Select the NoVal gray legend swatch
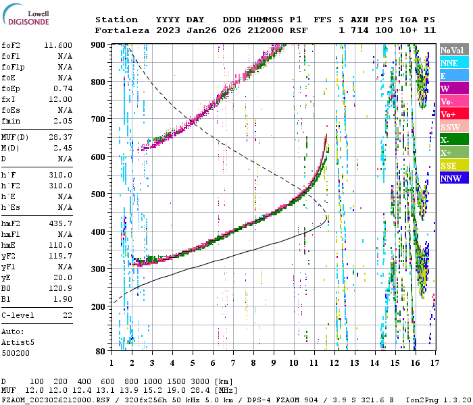The height and width of the screenshot is (405, 473). tap(454, 50)
